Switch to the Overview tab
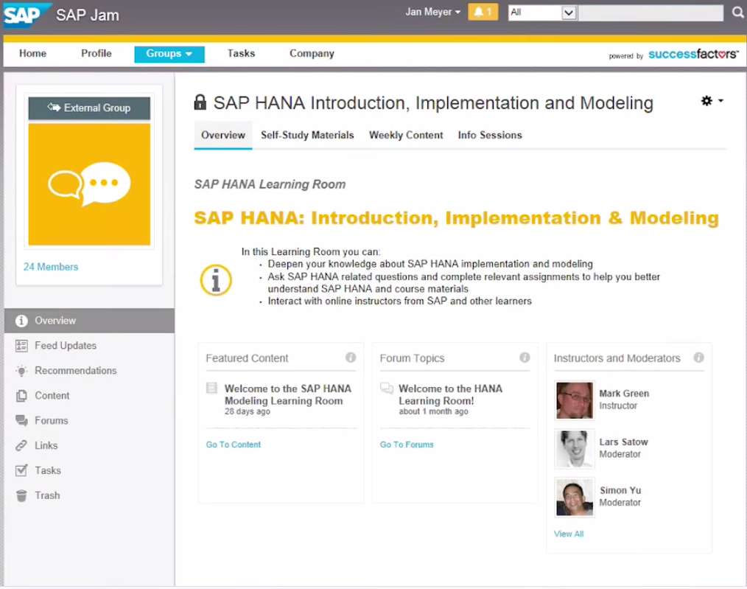Image resolution: width=747 pixels, height=589 pixels. 223,136
